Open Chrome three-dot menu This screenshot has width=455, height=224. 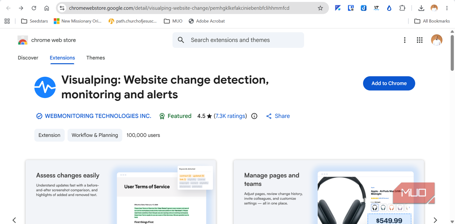click(447, 8)
